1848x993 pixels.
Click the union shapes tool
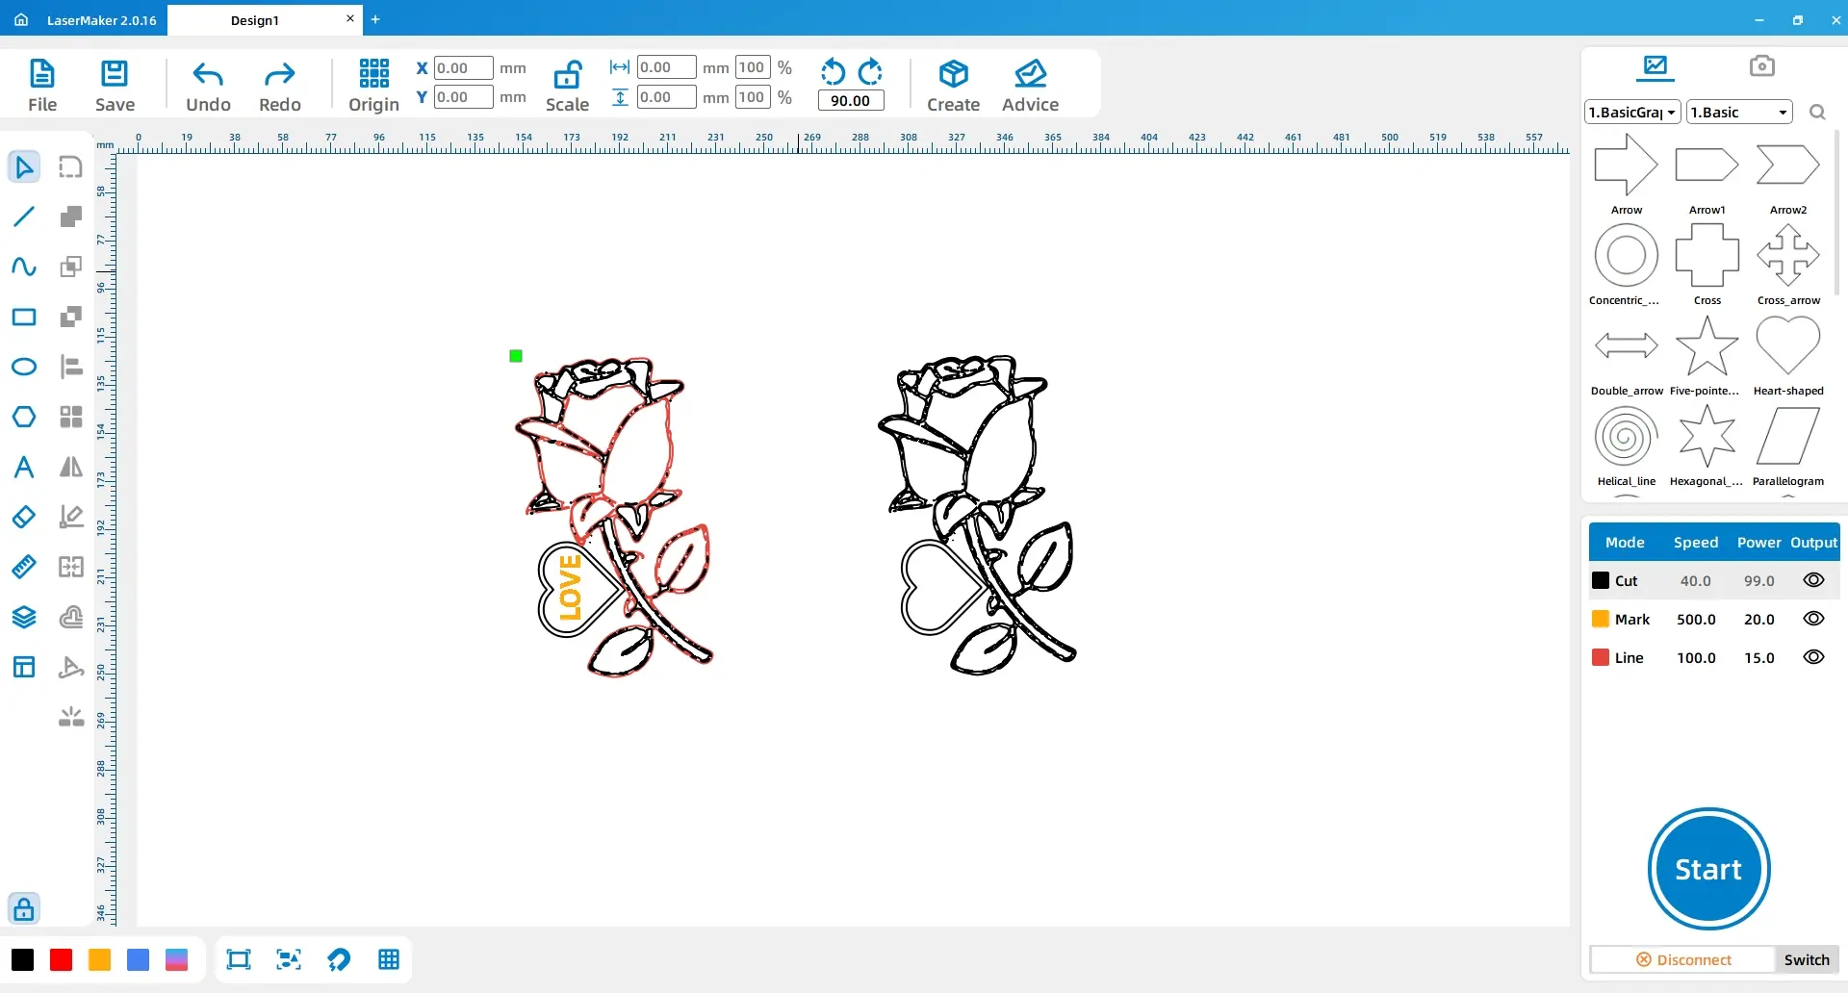[x=71, y=216]
